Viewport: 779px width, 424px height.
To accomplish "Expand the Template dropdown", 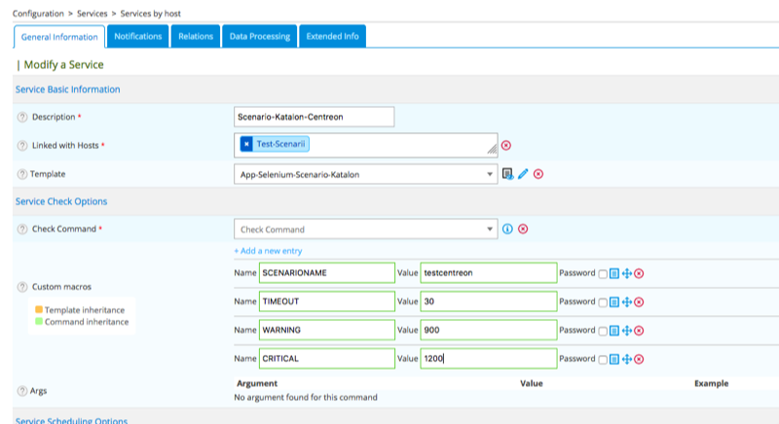I will (x=489, y=174).
